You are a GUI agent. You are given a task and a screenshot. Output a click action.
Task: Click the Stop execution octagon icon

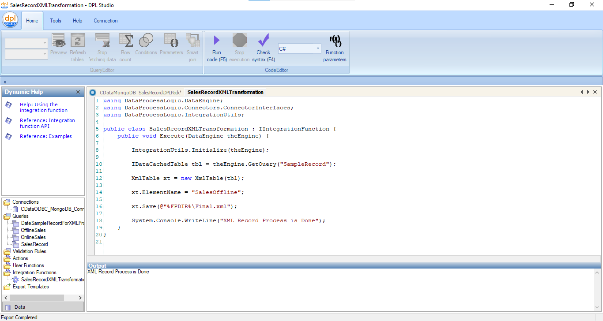(240, 41)
